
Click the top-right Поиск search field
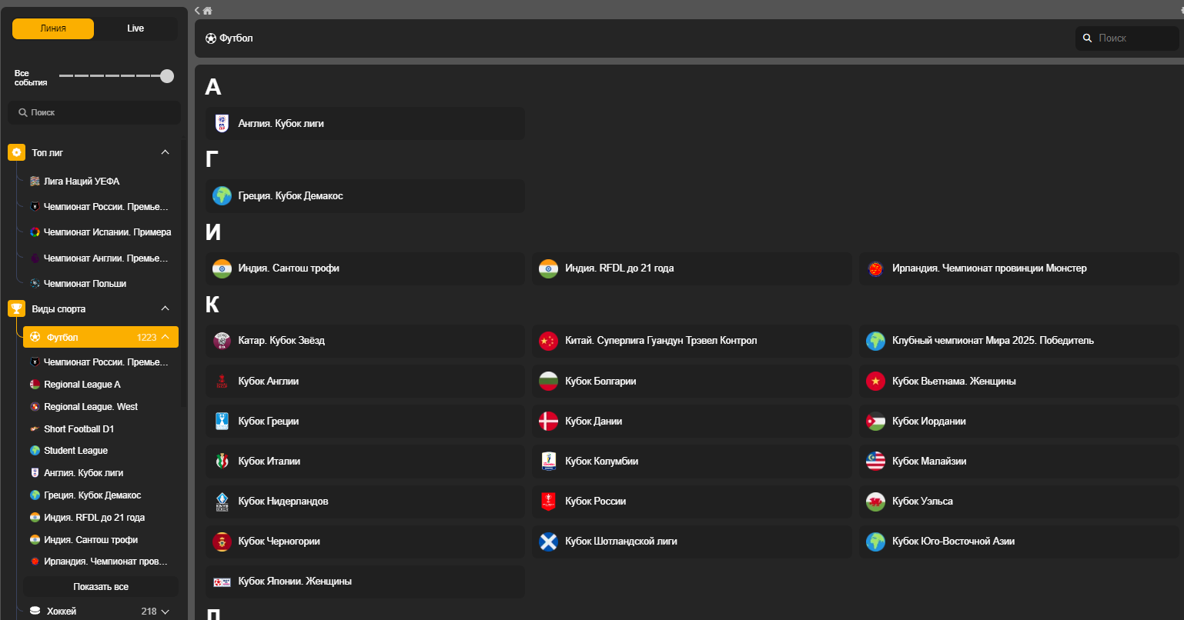click(x=1132, y=38)
